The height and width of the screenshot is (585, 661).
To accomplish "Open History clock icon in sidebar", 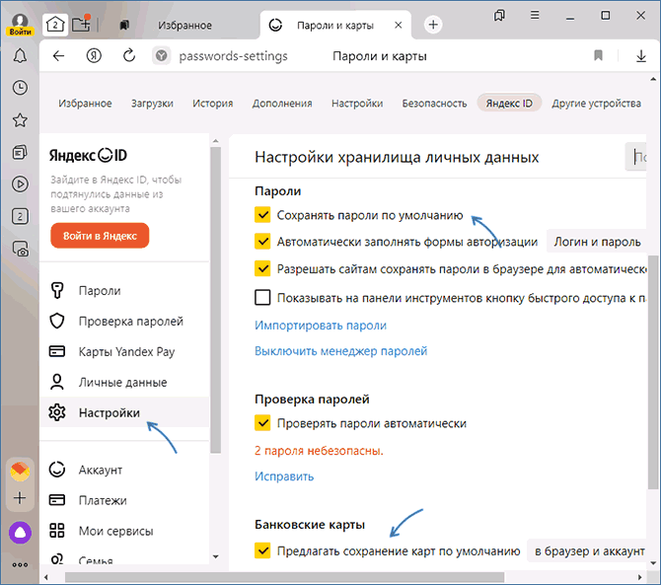I will (20, 88).
